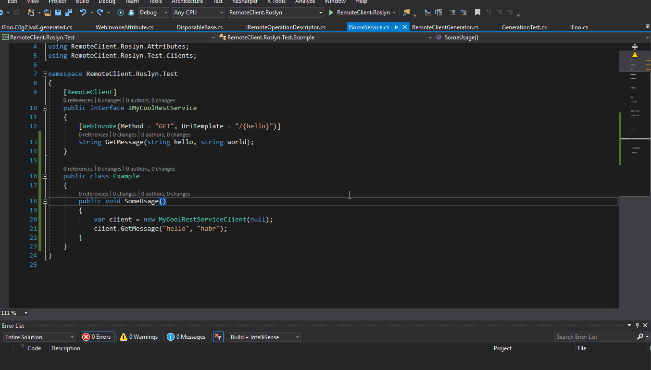651x370 pixels.
Task: Close the ISomeService.cs tab
Action: pyautogui.click(x=405, y=27)
